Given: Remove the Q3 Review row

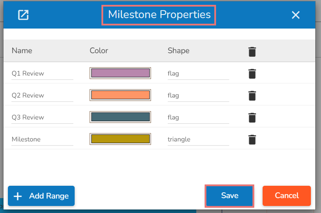Looking at the screenshot, I should pyautogui.click(x=252, y=117).
